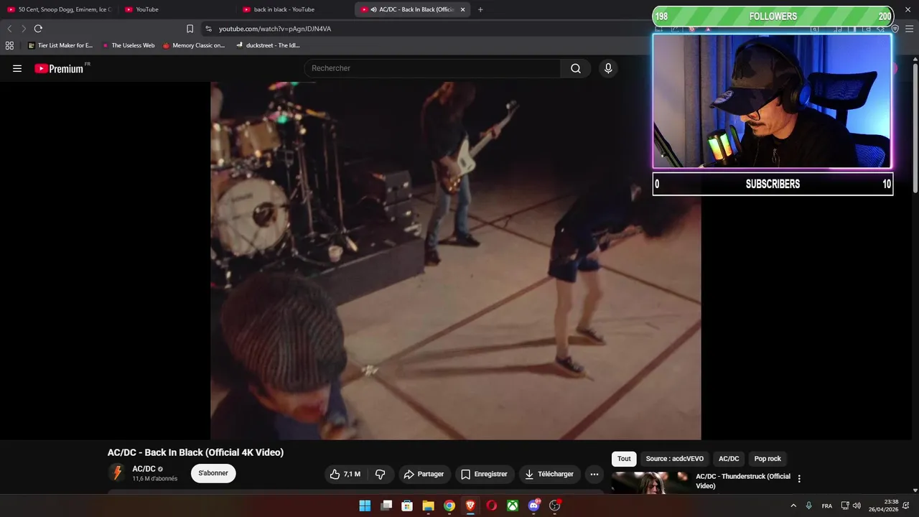The image size is (919, 517).
Task: Open the AC/DC channel avatar
Action: [x=117, y=472]
